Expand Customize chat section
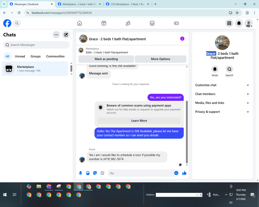Screen dimensions: 259x207 tap(222, 85)
